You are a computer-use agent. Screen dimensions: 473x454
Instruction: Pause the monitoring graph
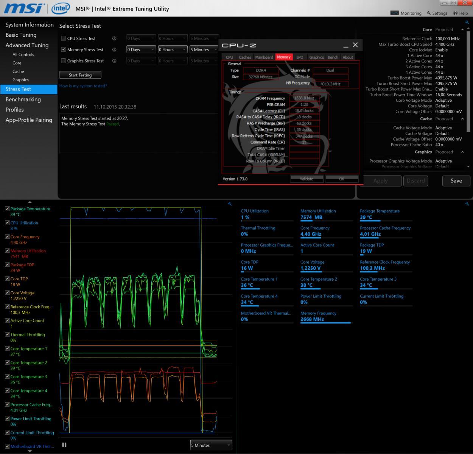tap(64, 445)
